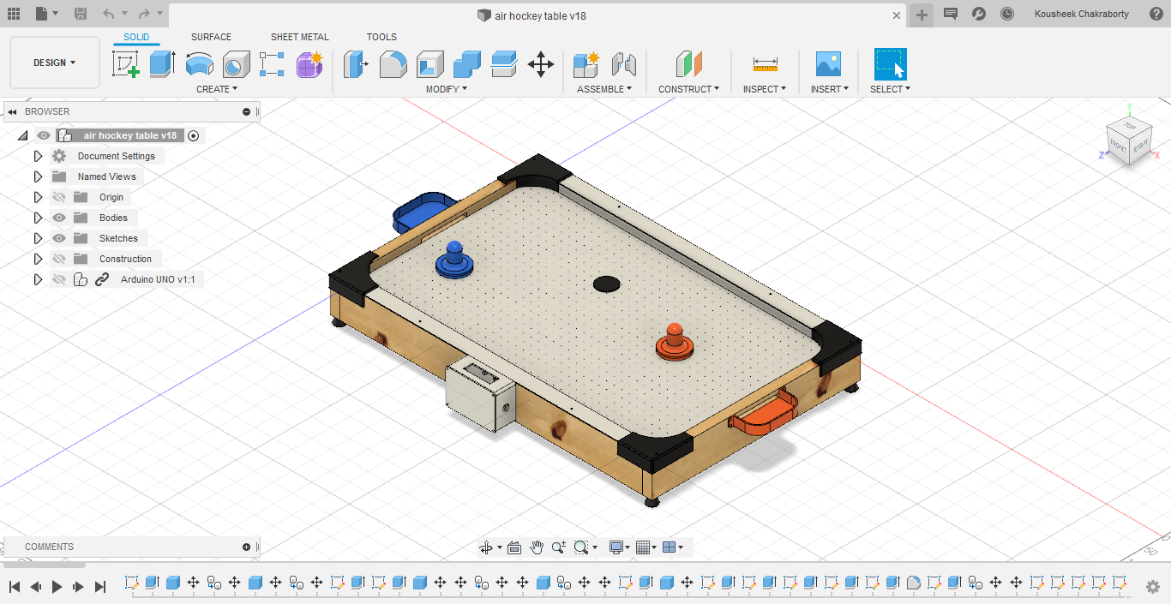The height and width of the screenshot is (604, 1171).
Task: Select the Shell tool
Action: [x=430, y=64]
